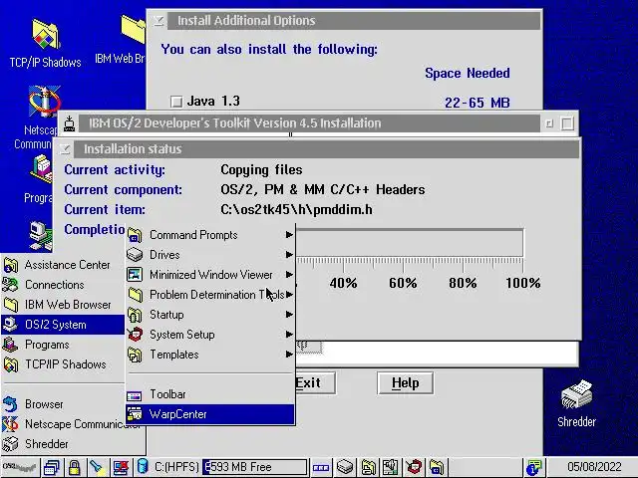
Task: Click the information bubble icon in WarpCenter
Action: 533,468
